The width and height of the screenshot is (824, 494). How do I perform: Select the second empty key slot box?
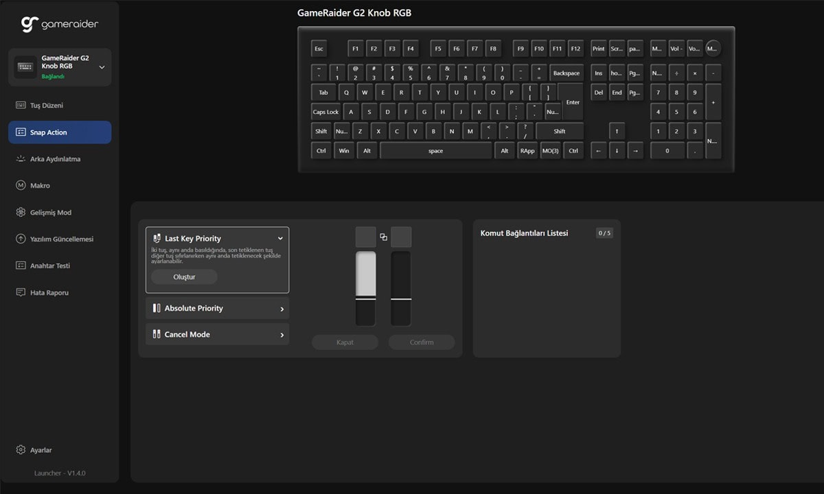click(x=401, y=237)
